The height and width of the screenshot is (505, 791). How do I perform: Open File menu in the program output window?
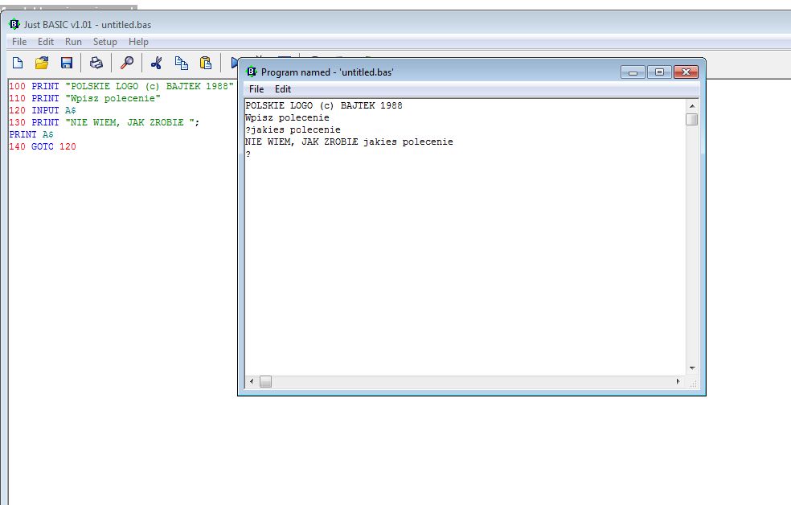tap(256, 89)
